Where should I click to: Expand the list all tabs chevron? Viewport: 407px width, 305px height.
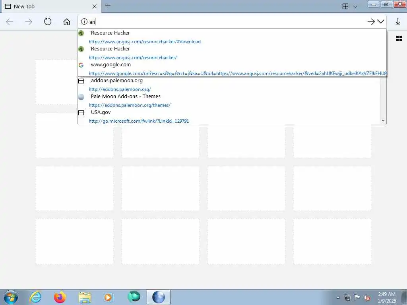355,7
